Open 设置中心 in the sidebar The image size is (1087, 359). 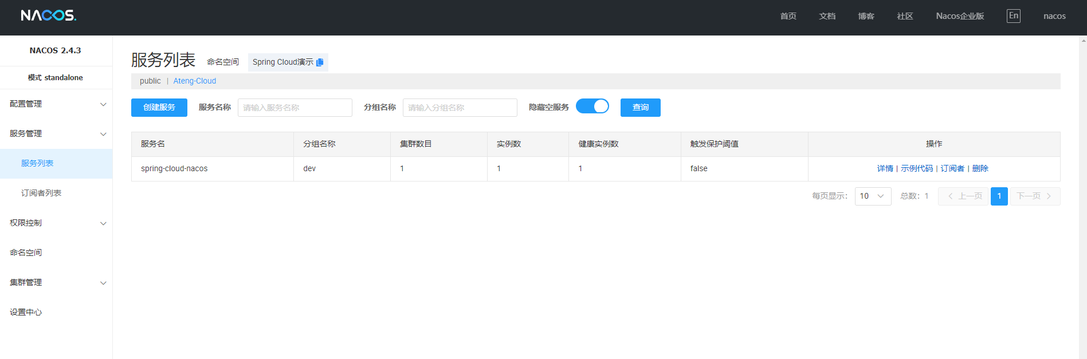click(26, 313)
